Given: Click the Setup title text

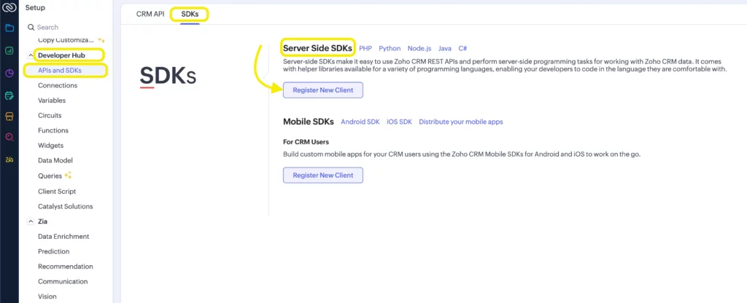Looking at the screenshot, I should [x=35, y=7].
